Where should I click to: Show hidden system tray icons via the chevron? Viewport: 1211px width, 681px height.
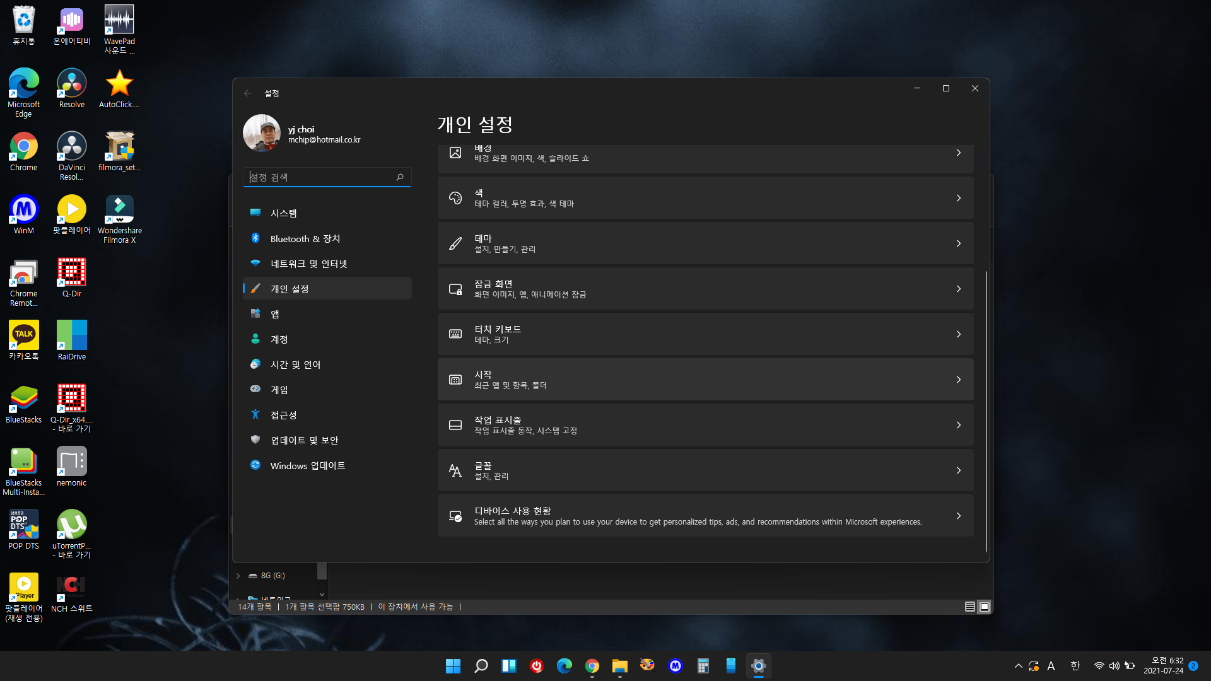click(x=1018, y=666)
